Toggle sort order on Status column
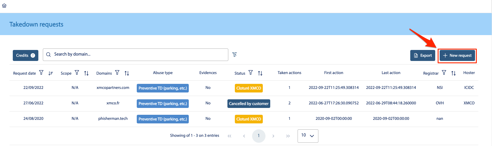Screen dimensions: 492x146 [x=260, y=73]
